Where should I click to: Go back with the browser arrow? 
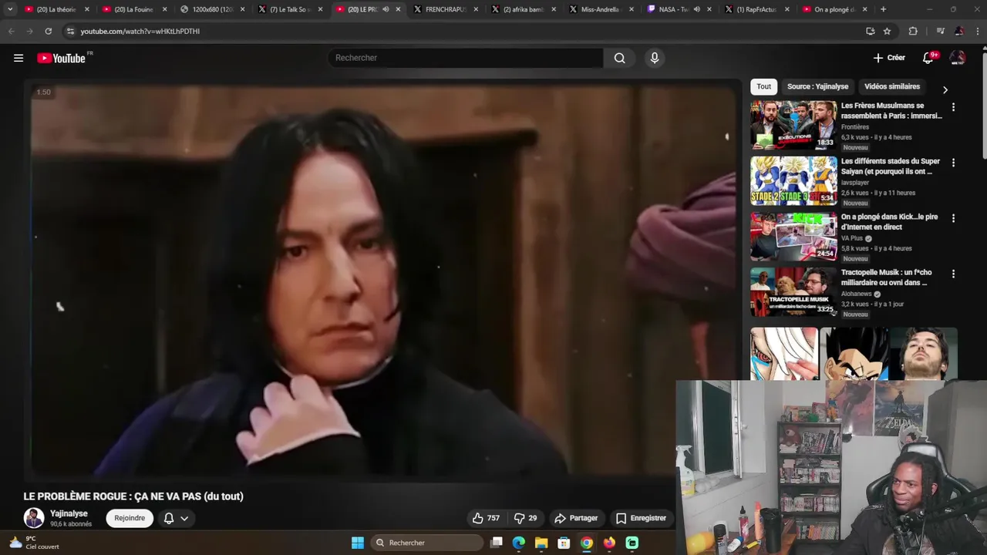[x=11, y=31]
